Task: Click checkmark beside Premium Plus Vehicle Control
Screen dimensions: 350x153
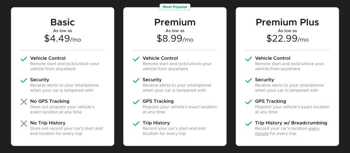Action: click(249, 59)
